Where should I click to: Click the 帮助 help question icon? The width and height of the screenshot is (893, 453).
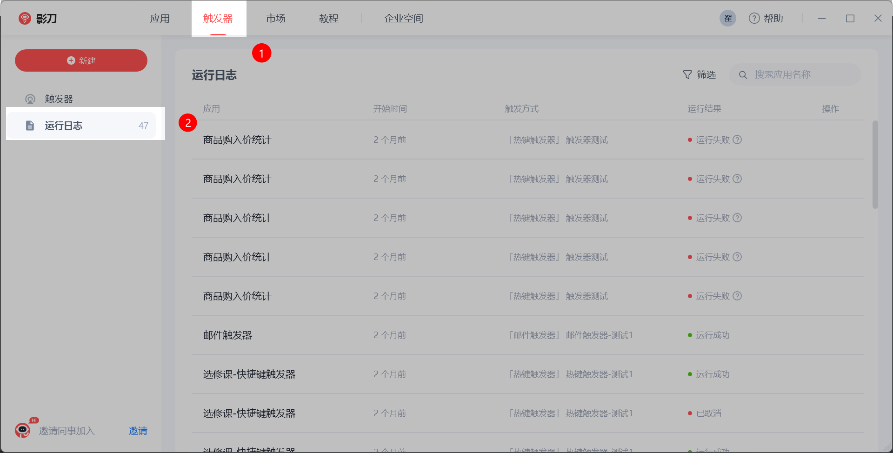click(754, 19)
